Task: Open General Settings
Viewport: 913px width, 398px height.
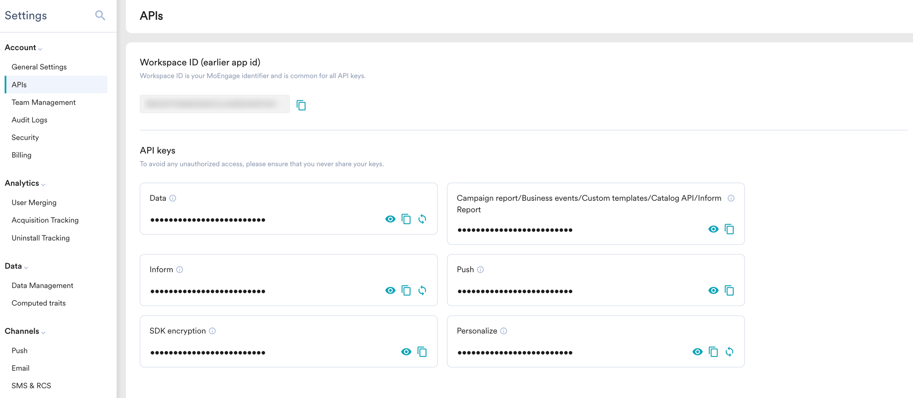Action: [x=39, y=67]
